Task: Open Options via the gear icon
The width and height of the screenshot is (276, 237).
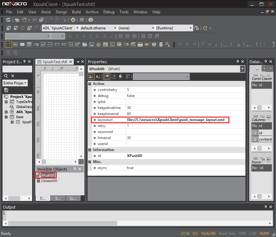Action: pos(82,20)
